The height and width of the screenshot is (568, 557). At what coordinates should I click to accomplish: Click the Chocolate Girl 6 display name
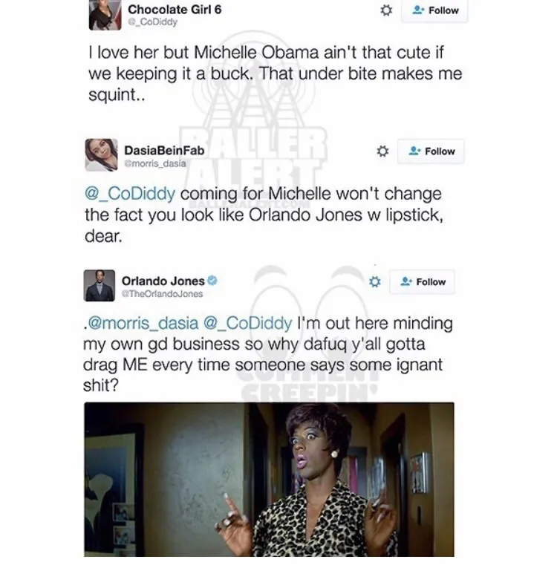pyautogui.click(x=175, y=10)
